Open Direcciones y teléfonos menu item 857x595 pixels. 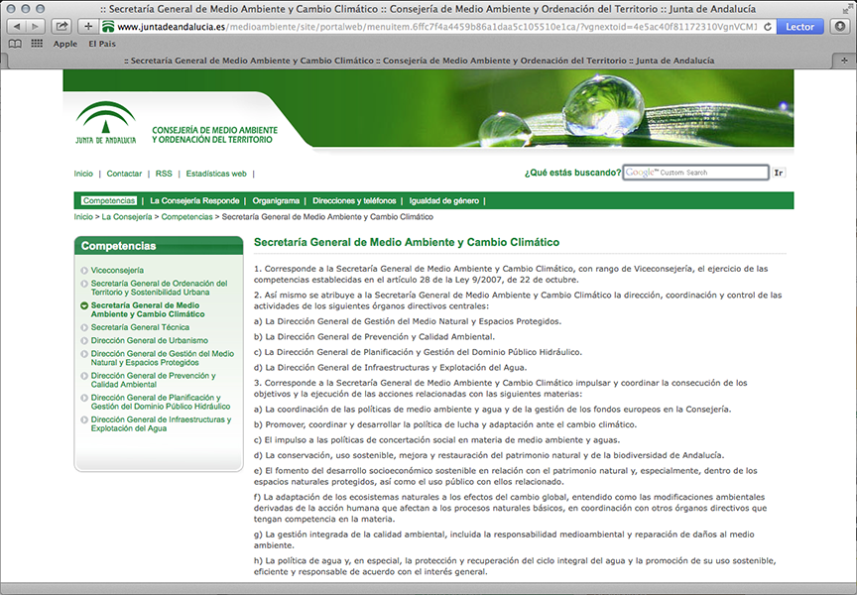(354, 200)
